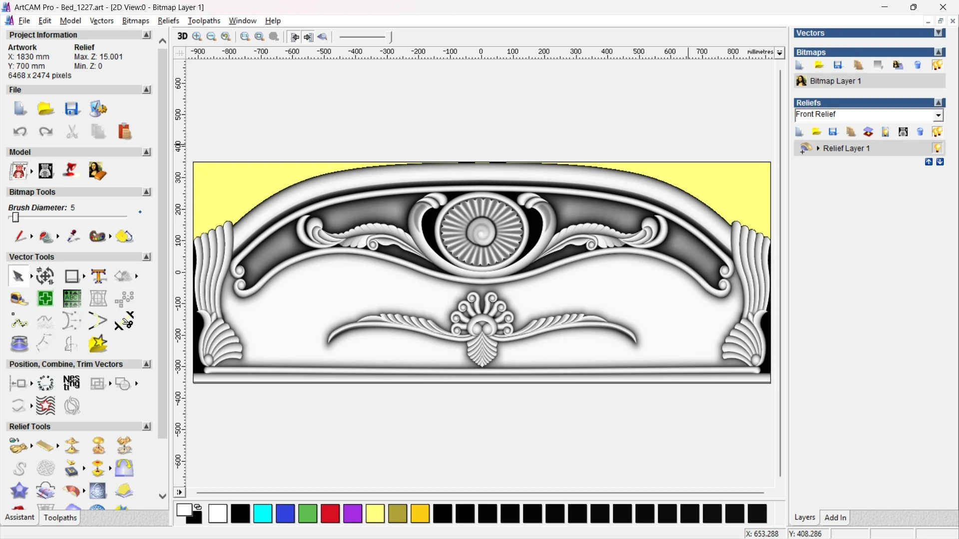This screenshot has width=959, height=539.
Task: Click the 3D view button
Action: [182, 36]
